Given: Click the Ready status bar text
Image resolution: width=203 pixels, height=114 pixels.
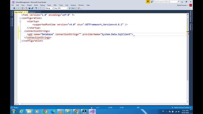Looking at the screenshot, I should [16, 108].
